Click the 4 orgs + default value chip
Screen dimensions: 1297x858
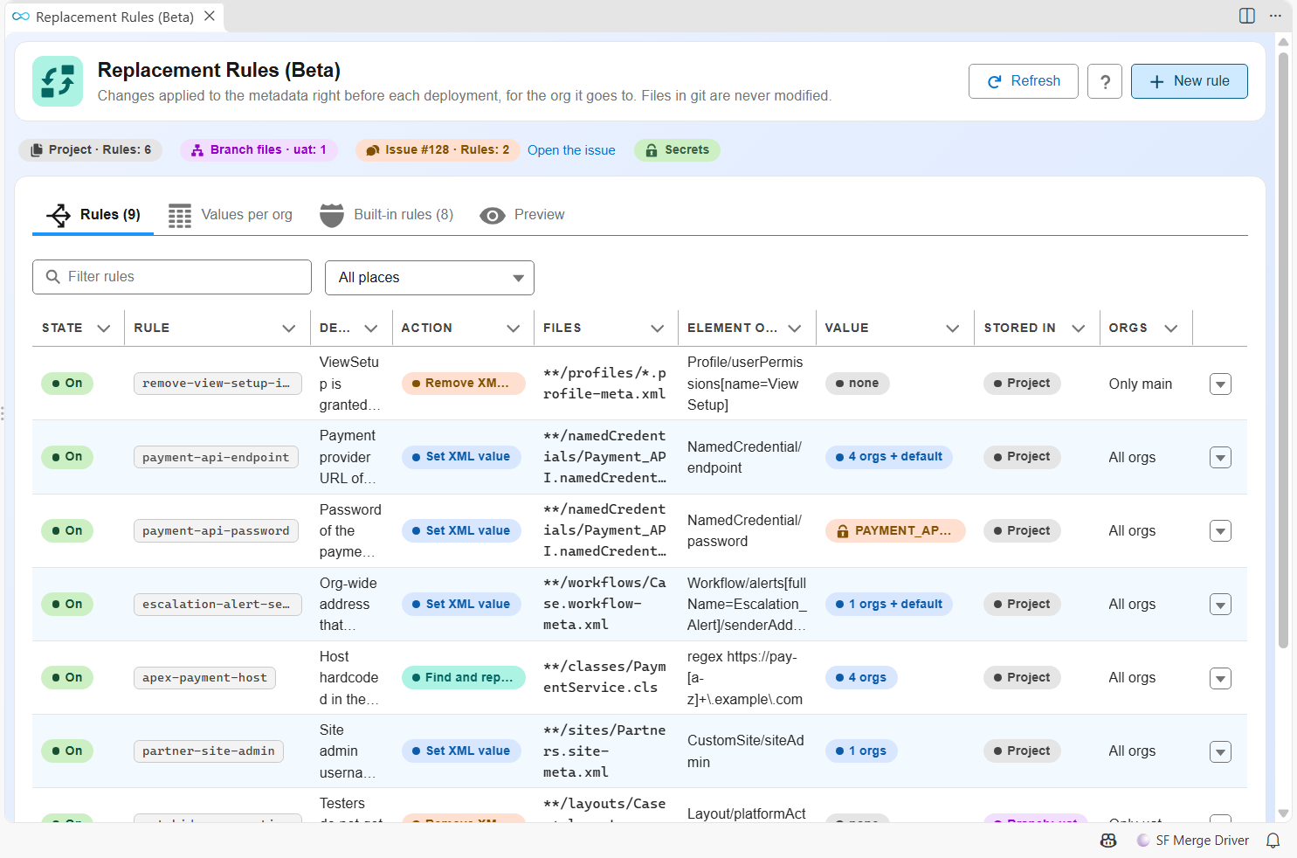(889, 457)
